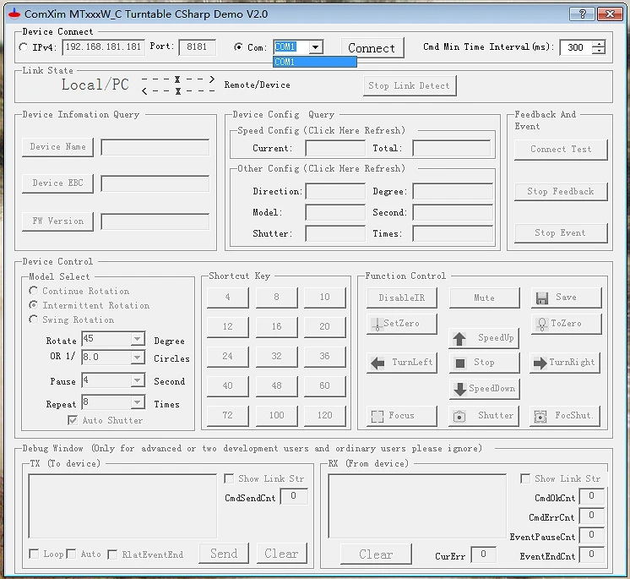Click the Device Name button
The height and width of the screenshot is (579, 630).
click(x=57, y=147)
